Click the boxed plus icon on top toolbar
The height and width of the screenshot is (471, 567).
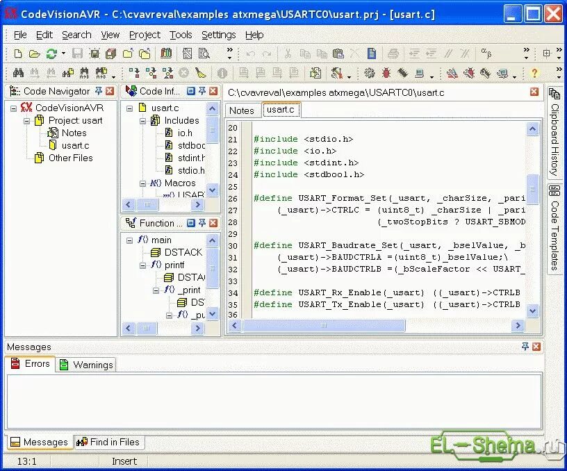[546, 53]
